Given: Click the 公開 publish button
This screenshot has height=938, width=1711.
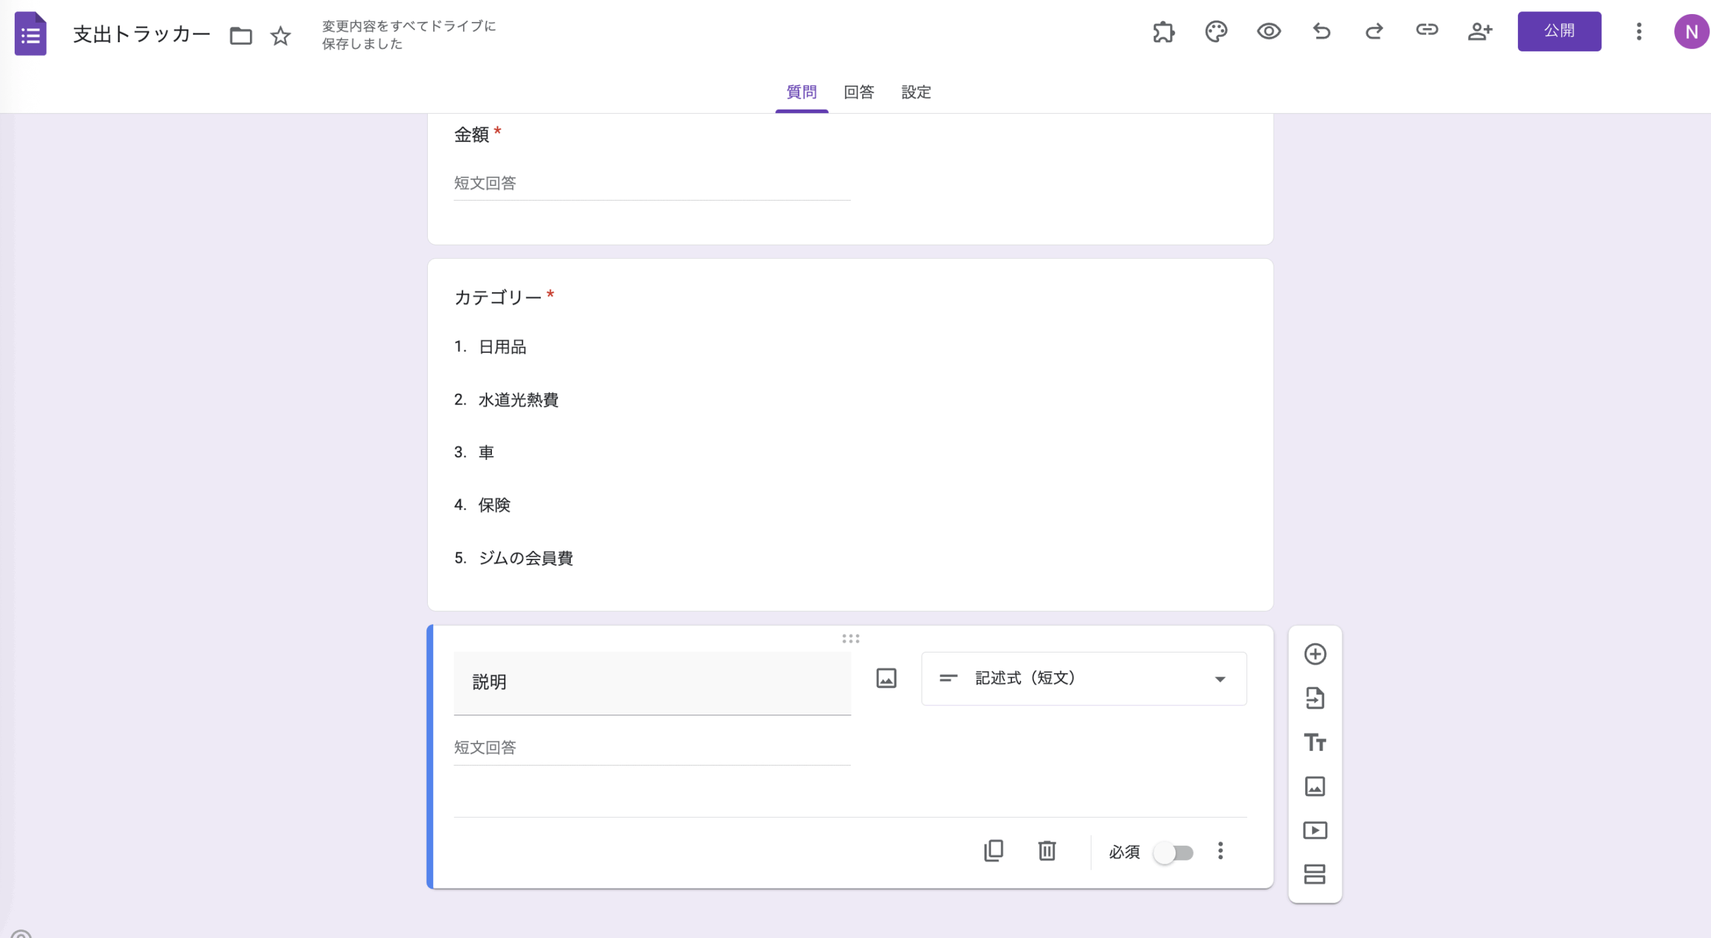Looking at the screenshot, I should point(1559,31).
